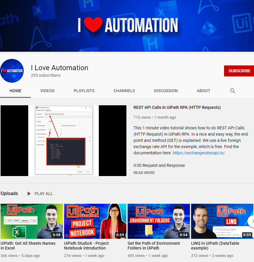Open the Environment Folders video thumbnail
The height and width of the screenshot is (262, 254).
pyautogui.click(x=159, y=221)
